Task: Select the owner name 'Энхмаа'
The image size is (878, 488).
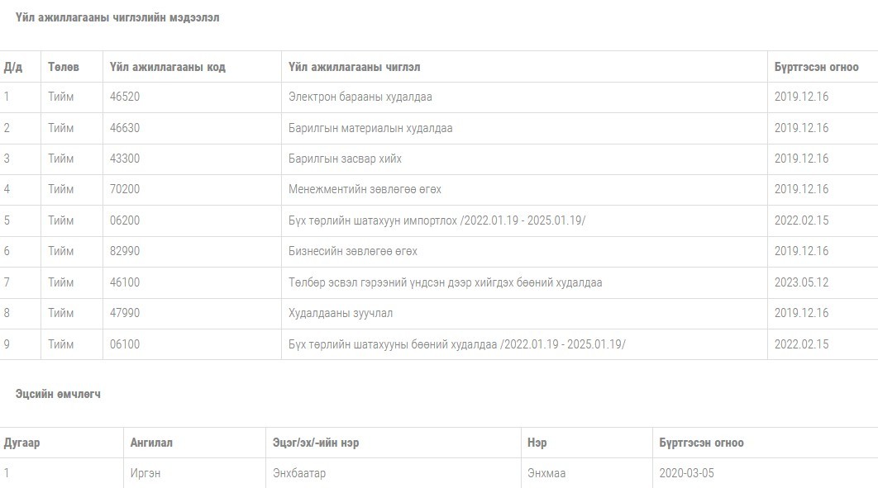Action: click(x=546, y=473)
